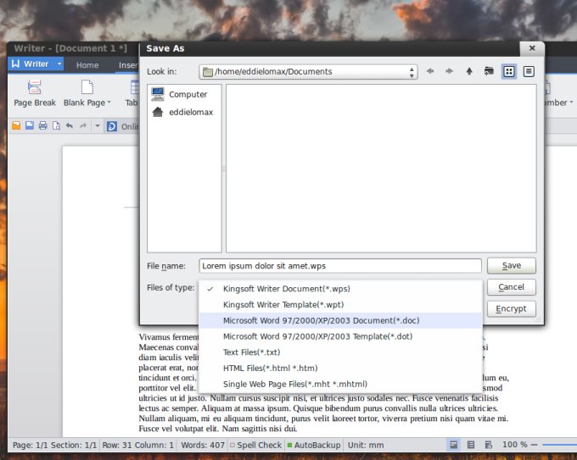Switch to detailed list view mode
This screenshot has height=460, width=577.
pyautogui.click(x=529, y=71)
